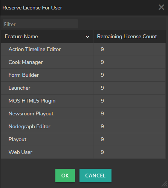168x188 pixels.
Task: Click the Feature Name column header
Action: pos(47,37)
